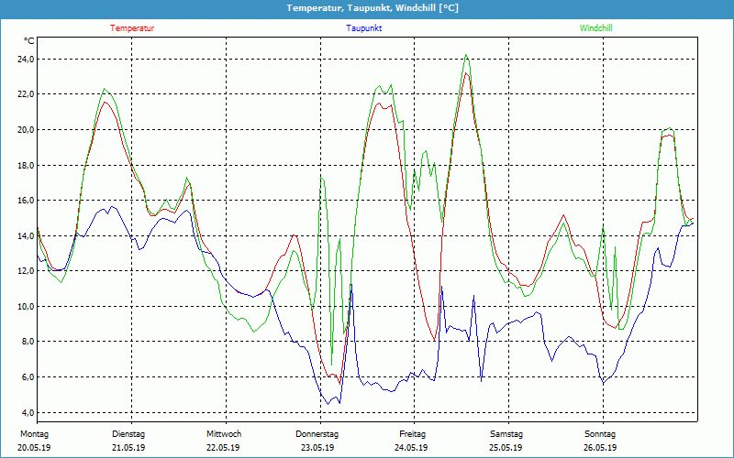
Task: Click the 20,0 y-axis value
Action: point(26,129)
